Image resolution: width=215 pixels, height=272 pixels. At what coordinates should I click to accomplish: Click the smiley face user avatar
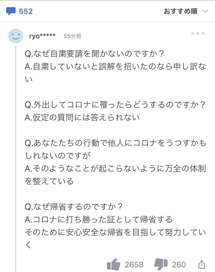pos(16,36)
